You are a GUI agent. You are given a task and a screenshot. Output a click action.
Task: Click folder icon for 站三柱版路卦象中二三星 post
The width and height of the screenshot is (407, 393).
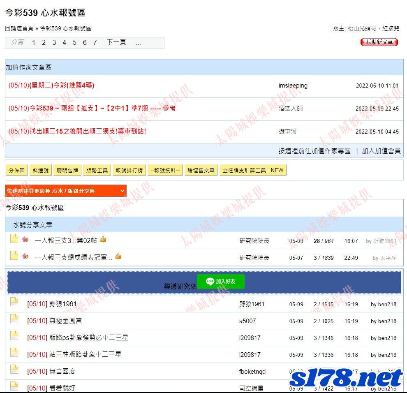(14, 352)
